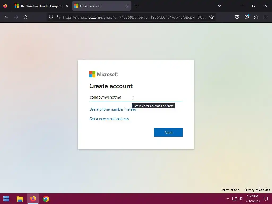
Task: Switch to The Windows Insider Program tab
Action: click(41, 6)
